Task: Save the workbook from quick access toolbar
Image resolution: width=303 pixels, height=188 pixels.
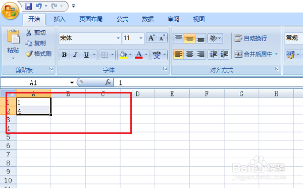Action: tap(28, 6)
